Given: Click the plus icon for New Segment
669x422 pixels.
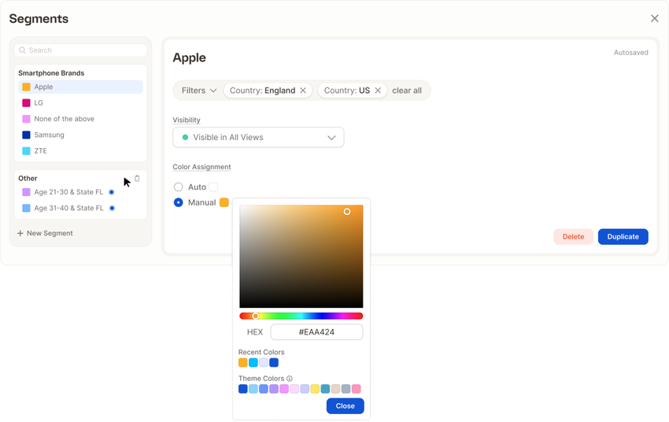Looking at the screenshot, I should click(20, 234).
